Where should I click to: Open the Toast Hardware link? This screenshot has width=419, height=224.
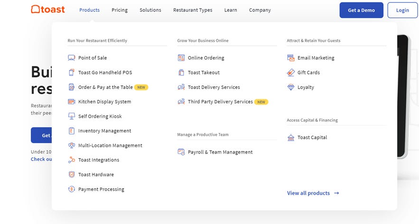coord(96,175)
